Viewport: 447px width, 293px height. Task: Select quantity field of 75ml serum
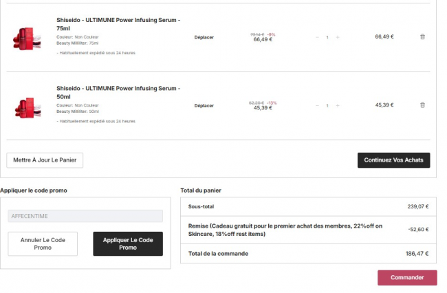coord(327,37)
